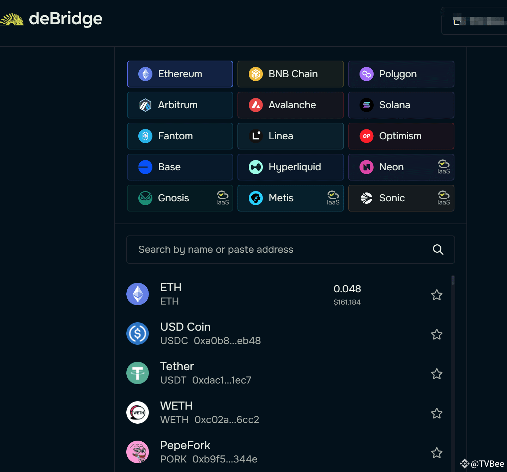Click the Optimism OP icon
The height and width of the screenshot is (472, 507).
[x=367, y=136]
